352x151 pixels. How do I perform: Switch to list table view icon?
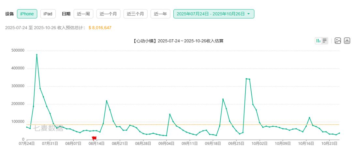(x=325, y=41)
